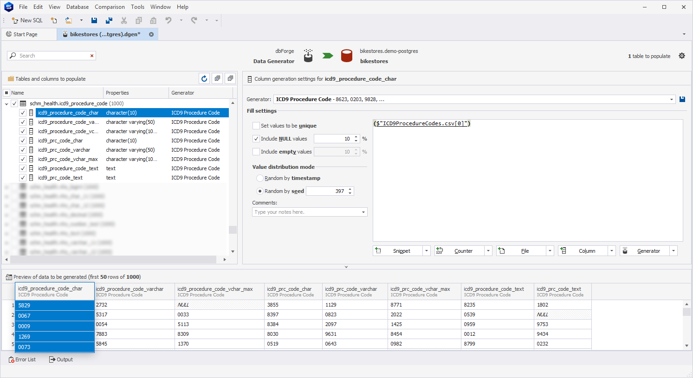Uncheck the icd9_procedure_code_char column checkbox
The height and width of the screenshot is (378, 693).
click(x=22, y=113)
